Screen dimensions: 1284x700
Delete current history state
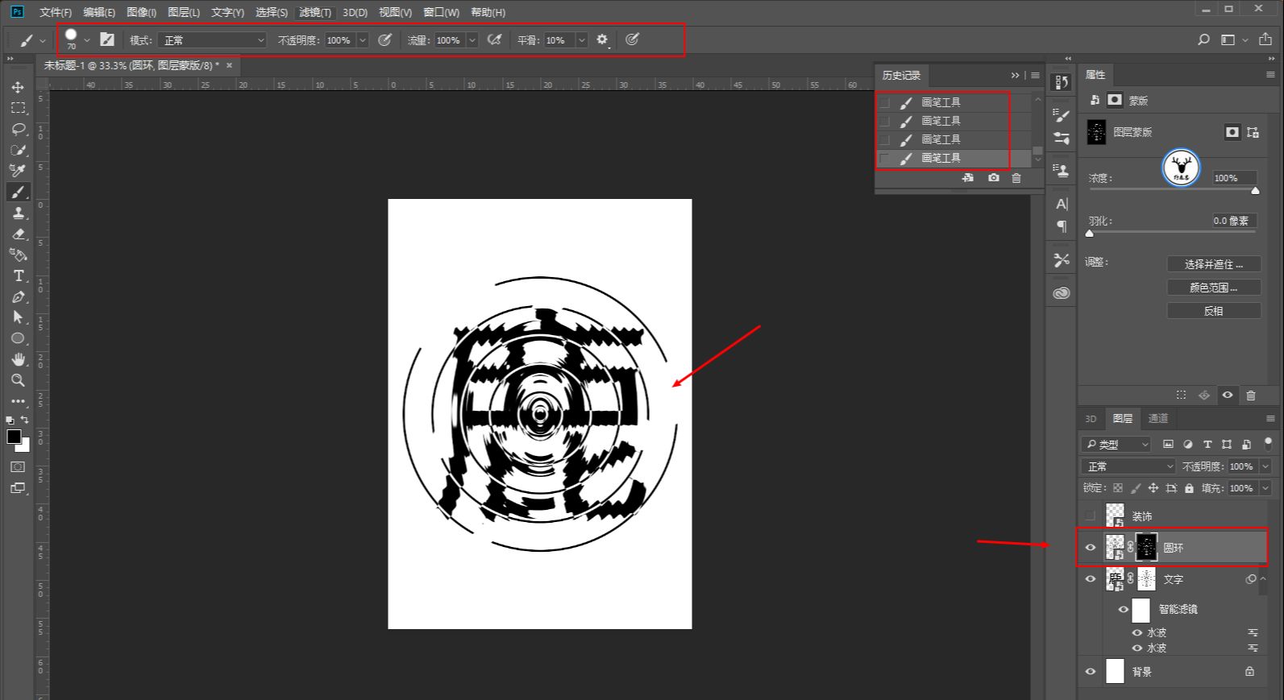[1016, 178]
